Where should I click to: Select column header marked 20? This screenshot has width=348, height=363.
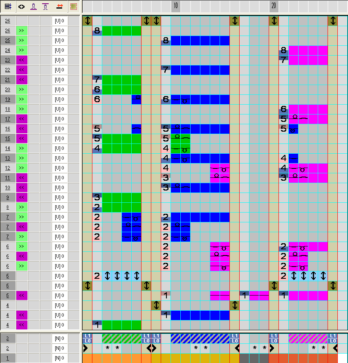(274, 6)
